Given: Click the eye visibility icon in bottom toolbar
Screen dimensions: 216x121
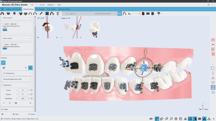Looking at the screenshot, I should 150,119.
